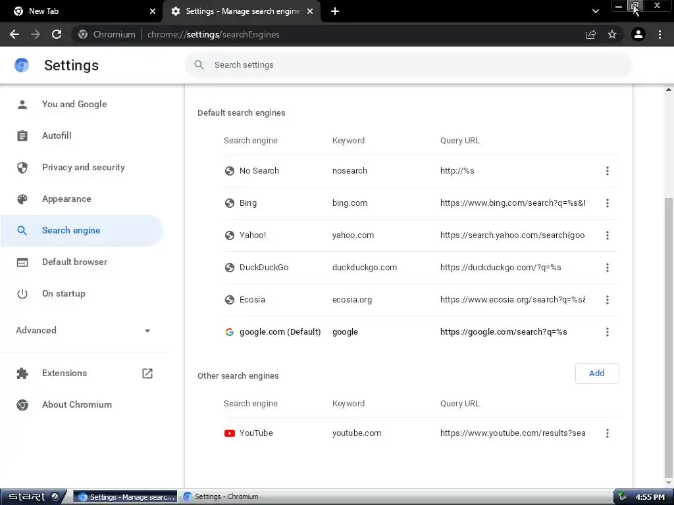Screen dimensions: 674x505
Task: Bookmark this page with the star icon
Action: coord(612,34)
